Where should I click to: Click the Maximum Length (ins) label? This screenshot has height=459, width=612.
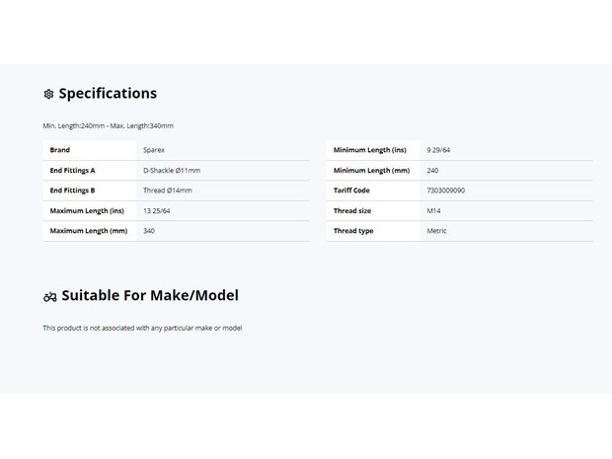coord(87,211)
